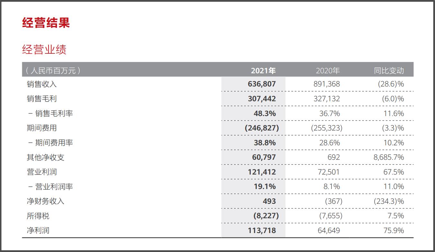Click the 经营业绩 subheading
This screenshot has height=252, width=435.
point(44,50)
